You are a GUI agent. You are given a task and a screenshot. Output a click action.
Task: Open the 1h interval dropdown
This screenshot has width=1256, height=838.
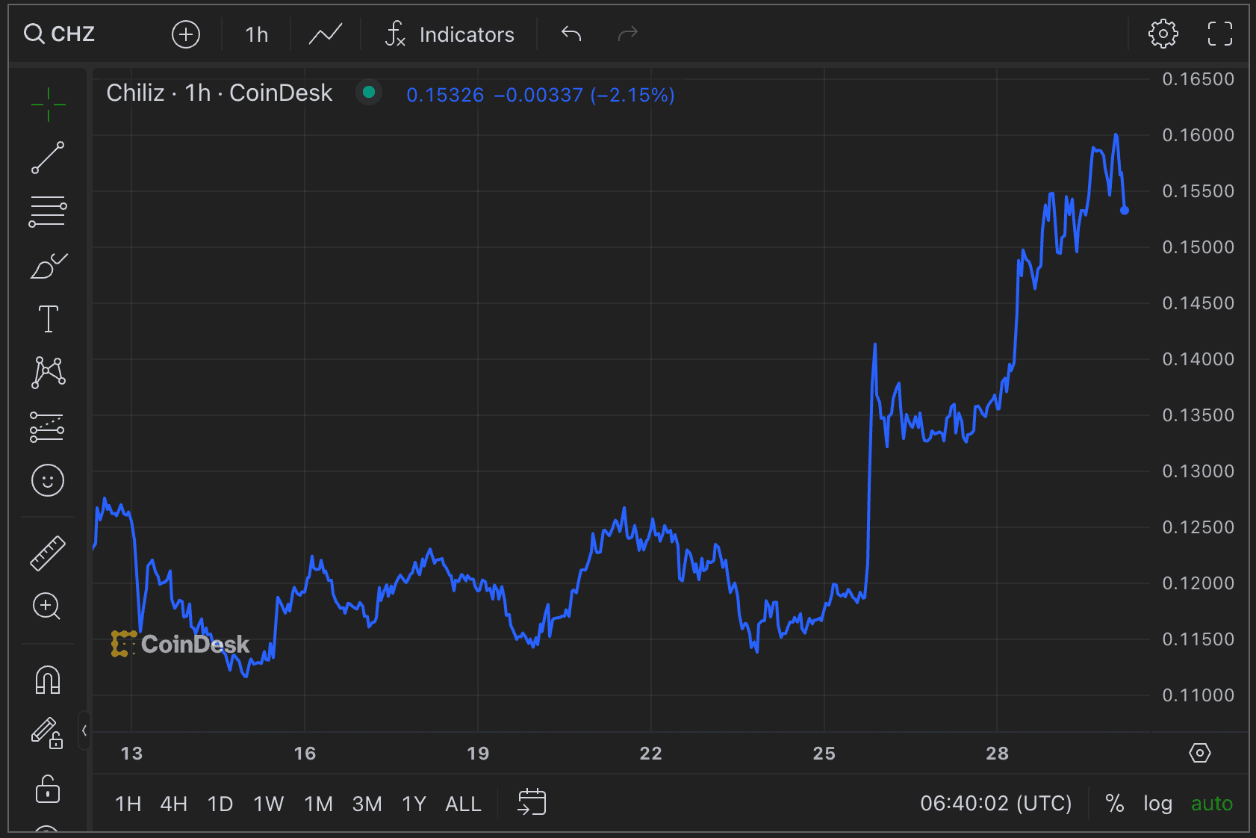pyautogui.click(x=256, y=34)
